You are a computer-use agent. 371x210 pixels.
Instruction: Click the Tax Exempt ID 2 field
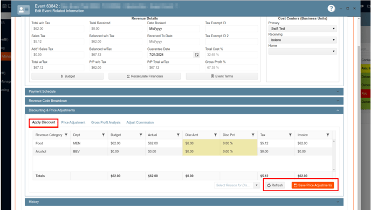[x=231, y=41]
